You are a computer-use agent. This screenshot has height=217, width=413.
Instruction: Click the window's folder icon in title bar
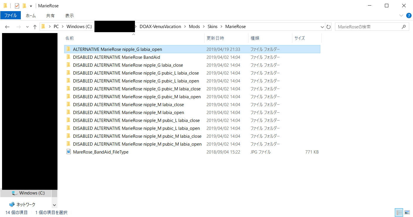pyautogui.click(x=5, y=6)
